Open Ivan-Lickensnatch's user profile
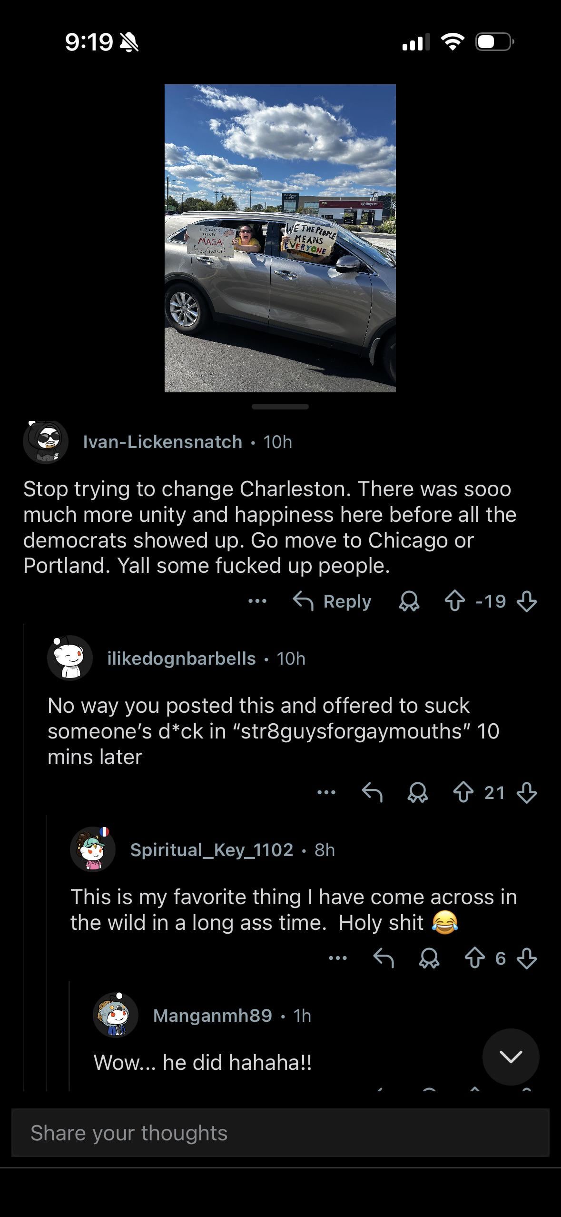 (x=162, y=442)
